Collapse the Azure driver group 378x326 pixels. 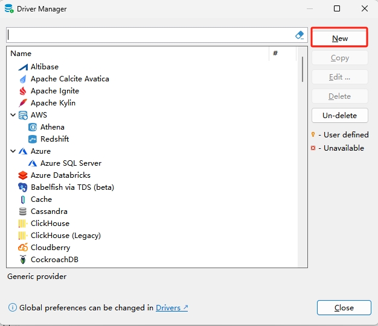coord(13,151)
